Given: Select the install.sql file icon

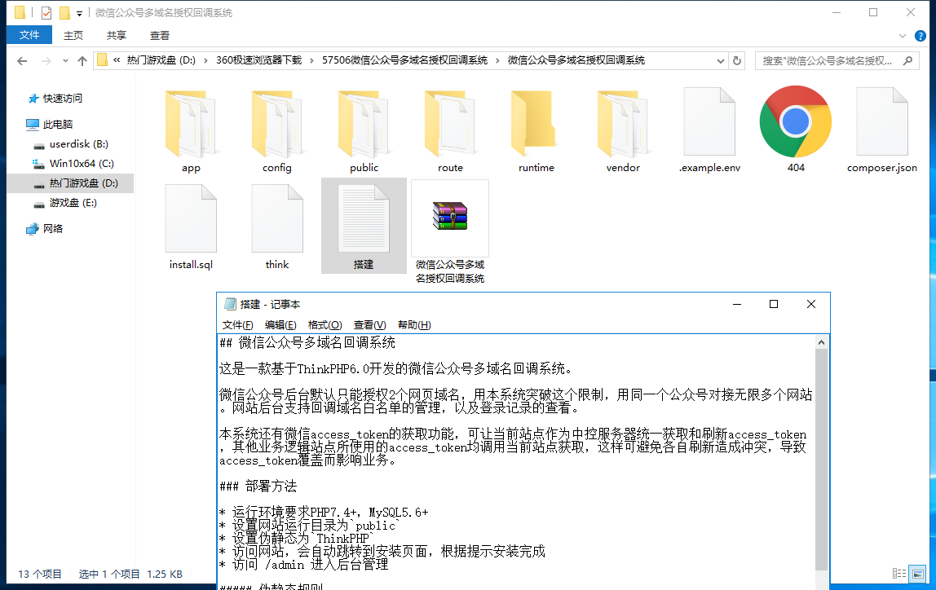Looking at the screenshot, I should pos(191,218).
